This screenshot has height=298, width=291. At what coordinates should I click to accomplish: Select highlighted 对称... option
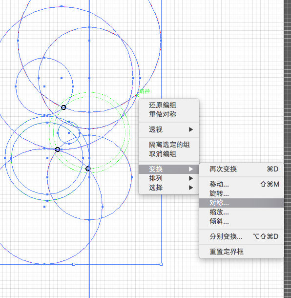coord(242,203)
